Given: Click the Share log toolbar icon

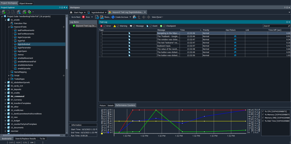Looking at the screenshot, I should coord(102,17).
